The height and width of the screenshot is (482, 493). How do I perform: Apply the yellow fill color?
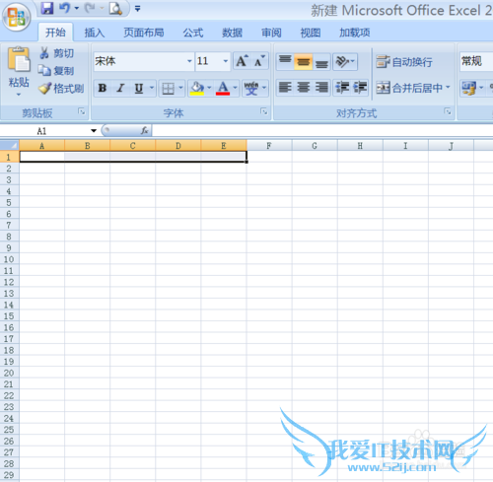pos(197,88)
